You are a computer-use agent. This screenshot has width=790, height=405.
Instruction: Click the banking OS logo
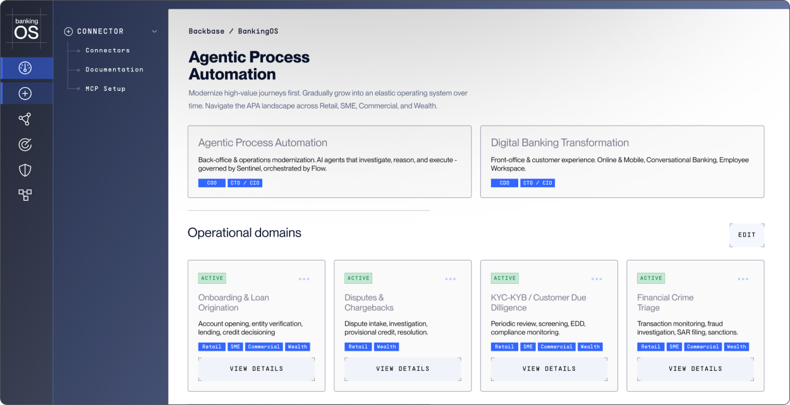point(27,29)
